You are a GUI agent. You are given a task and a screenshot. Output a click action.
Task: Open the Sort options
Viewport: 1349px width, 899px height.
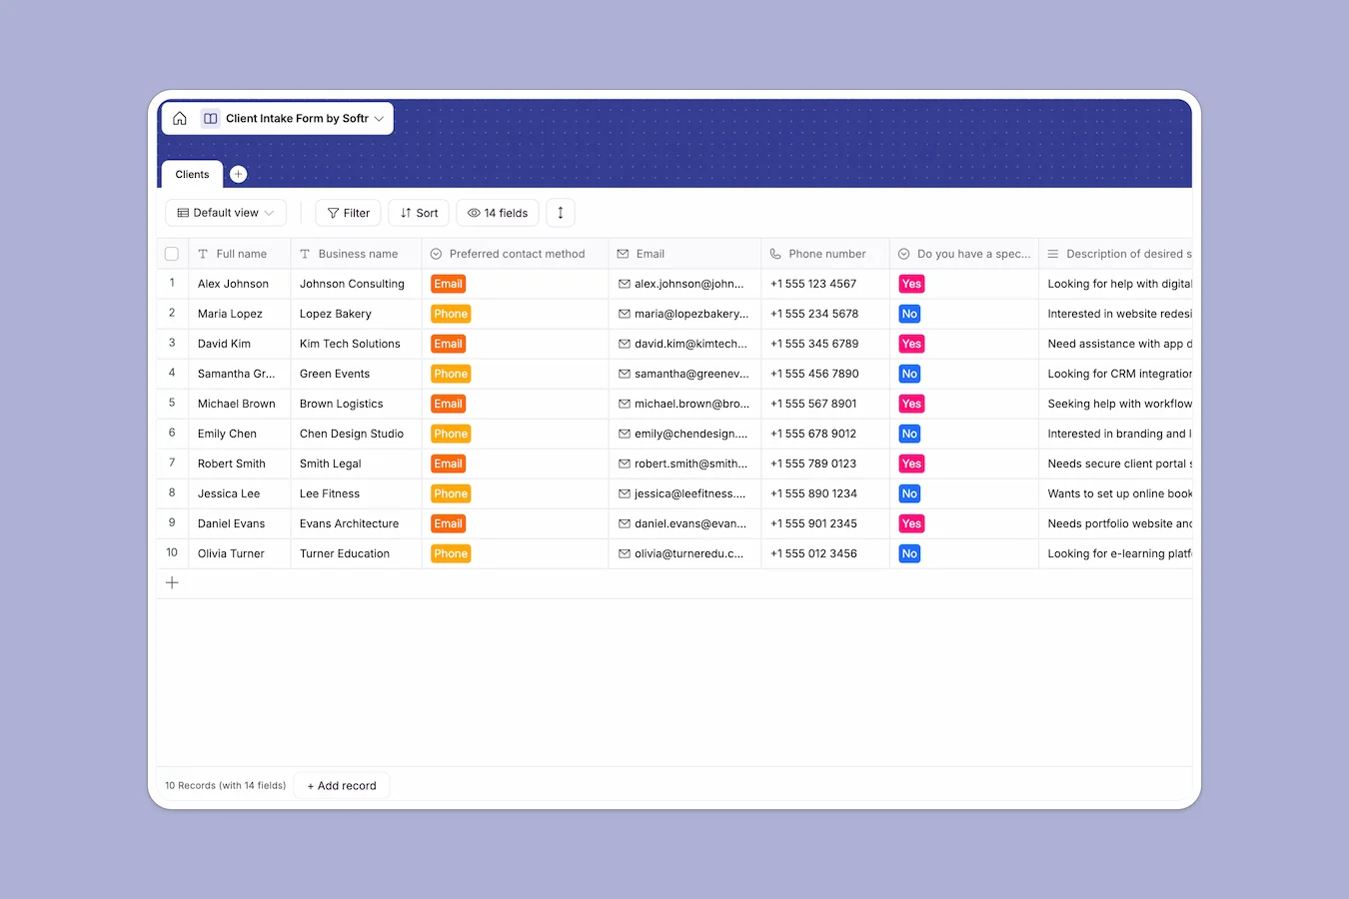(419, 213)
